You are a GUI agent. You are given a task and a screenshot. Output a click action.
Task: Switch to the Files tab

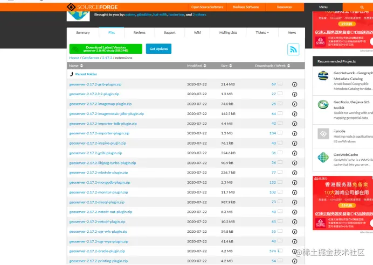(112, 32)
